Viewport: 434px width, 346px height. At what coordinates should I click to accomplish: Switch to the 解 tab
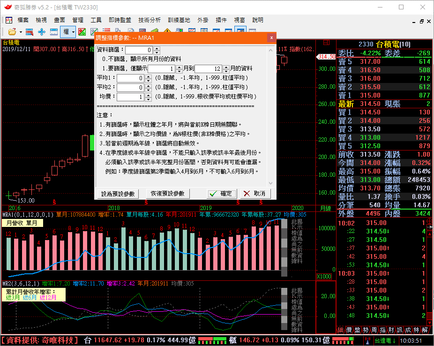coord(425,330)
